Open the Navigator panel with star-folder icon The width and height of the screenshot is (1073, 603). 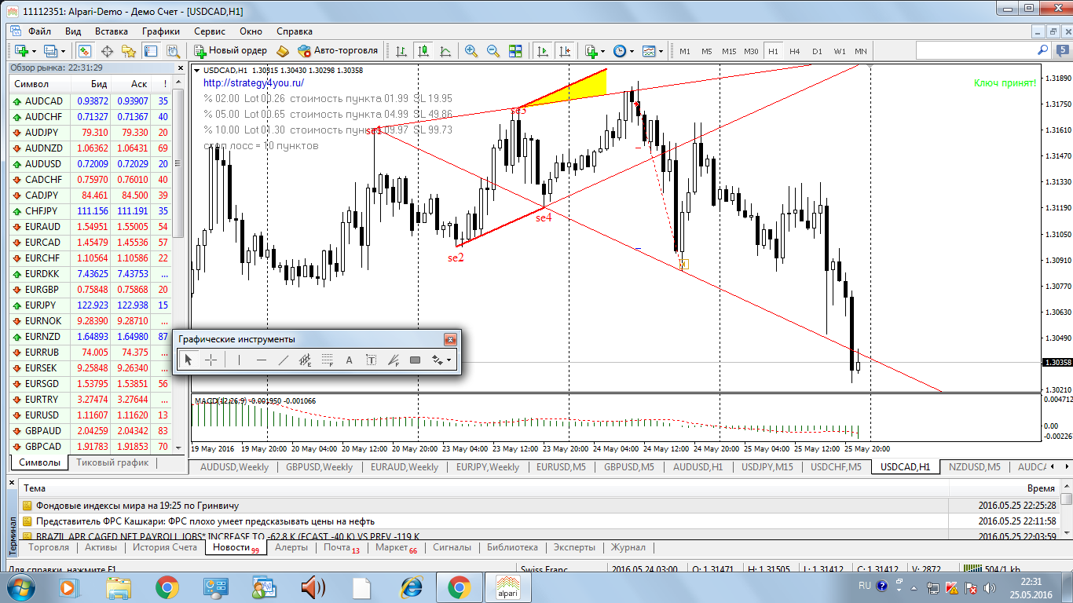[128, 51]
